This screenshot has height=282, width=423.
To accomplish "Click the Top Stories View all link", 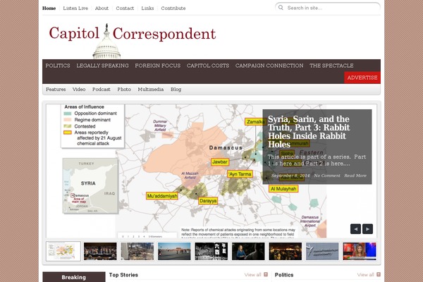I will (x=253, y=275).
